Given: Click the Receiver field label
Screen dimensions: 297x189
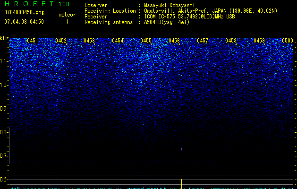Looking at the screenshot, I should pos(96,17).
